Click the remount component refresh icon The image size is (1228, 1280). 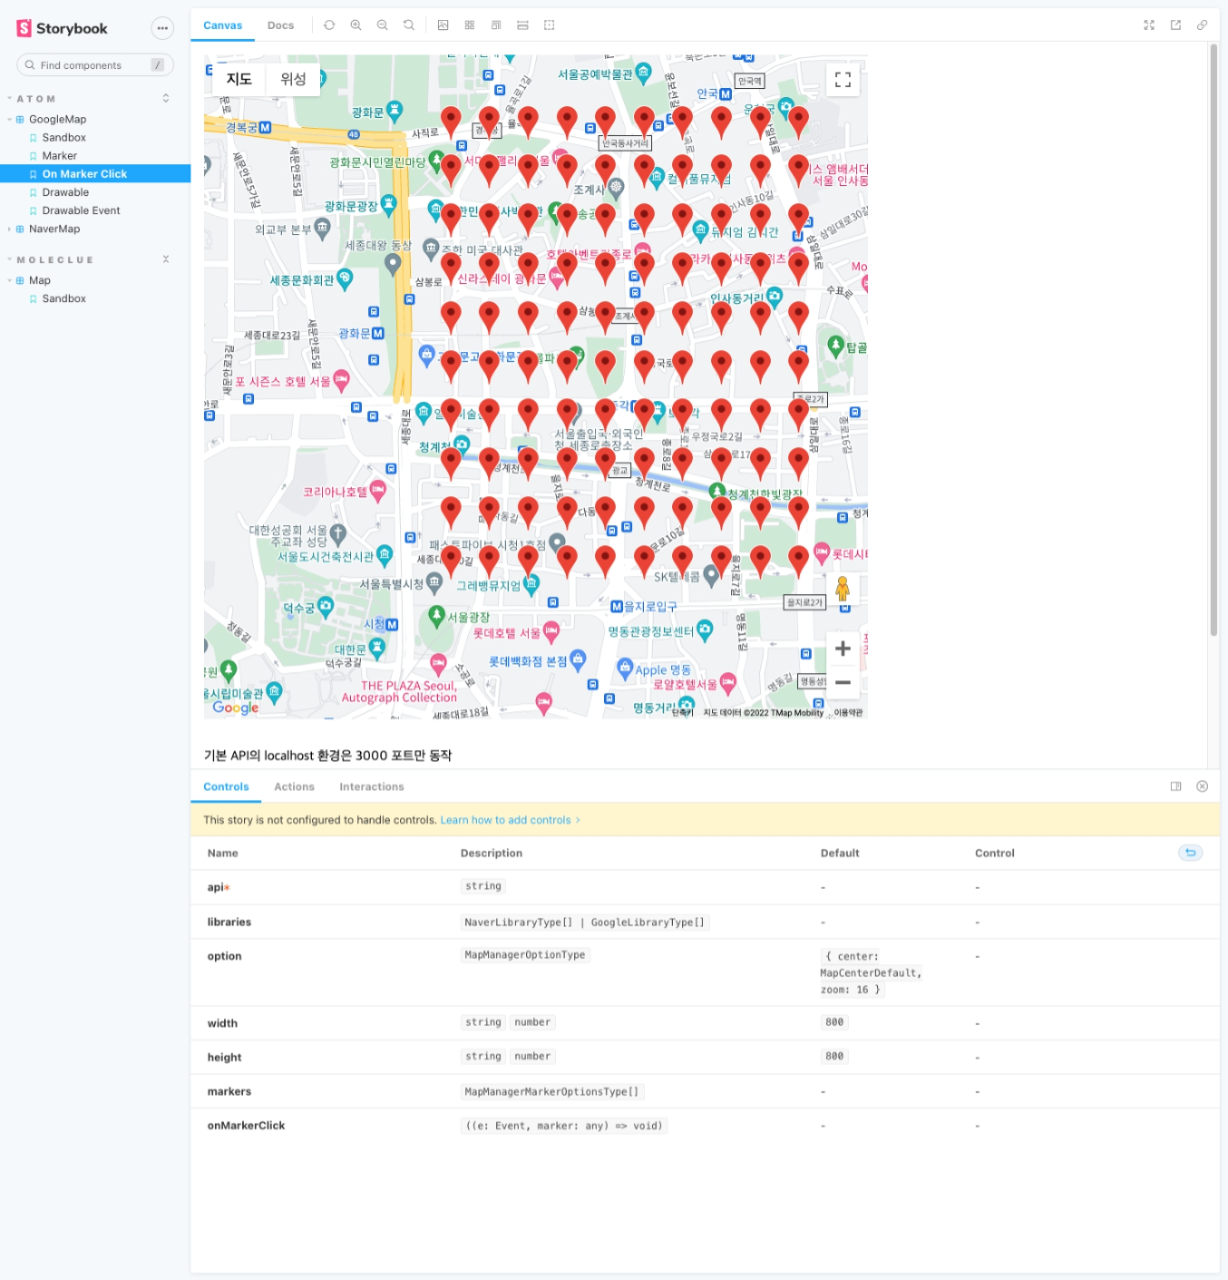[x=329, y=25]
